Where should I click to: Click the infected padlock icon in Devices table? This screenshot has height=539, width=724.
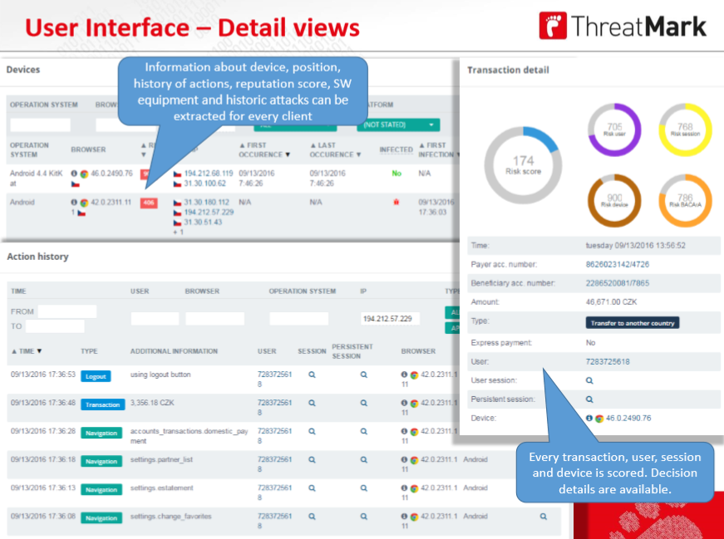point(396,202)
